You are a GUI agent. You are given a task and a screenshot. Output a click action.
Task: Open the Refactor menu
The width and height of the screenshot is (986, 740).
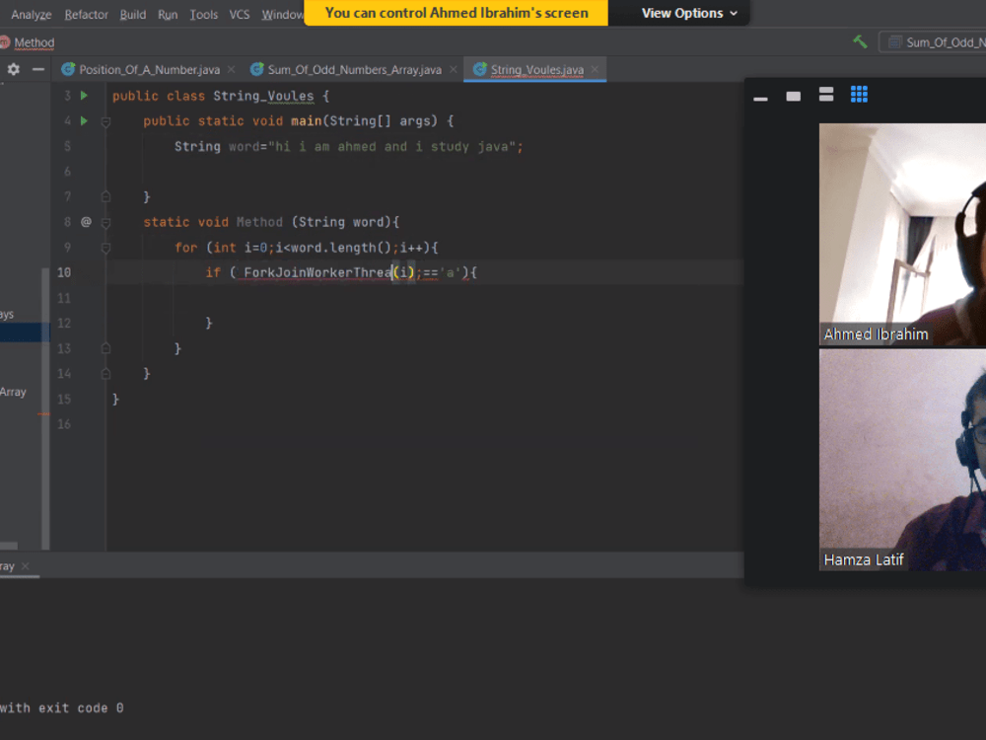click(86, 15)
